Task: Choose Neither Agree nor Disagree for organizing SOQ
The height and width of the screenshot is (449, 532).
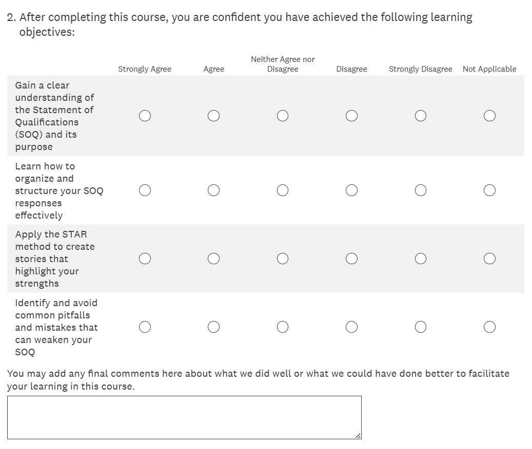Action: coord(282,190)
